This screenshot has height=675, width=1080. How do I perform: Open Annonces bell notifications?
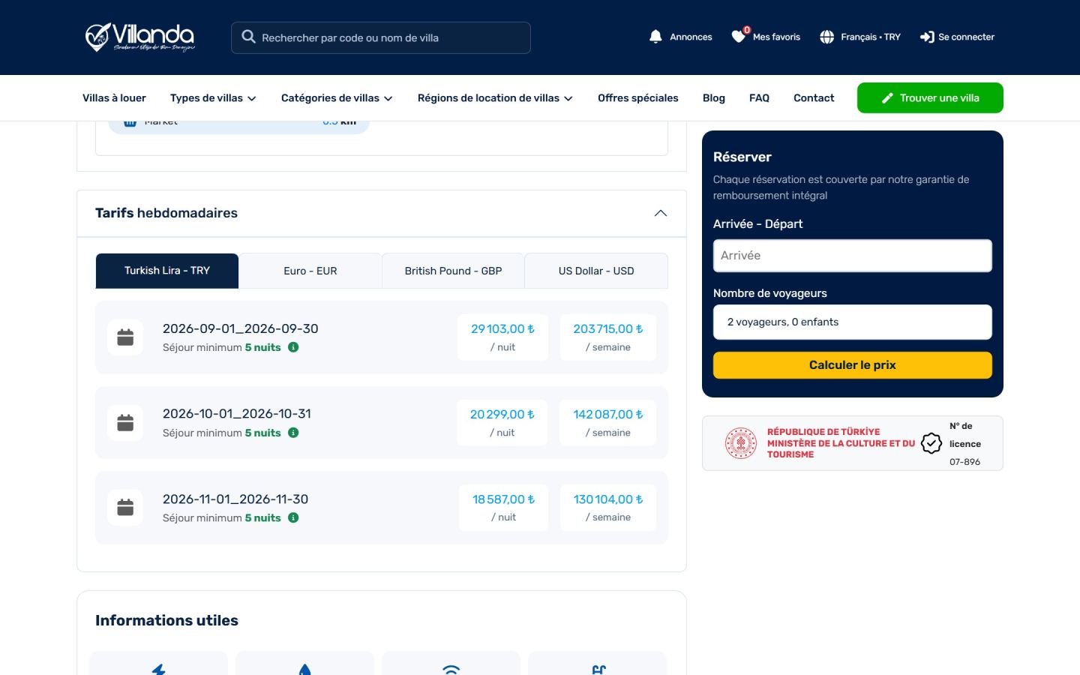click(x=655, y=37)
